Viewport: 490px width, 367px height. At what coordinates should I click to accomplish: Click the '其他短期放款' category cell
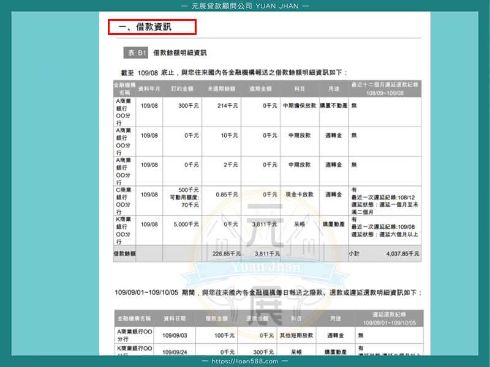coord(296,335)
